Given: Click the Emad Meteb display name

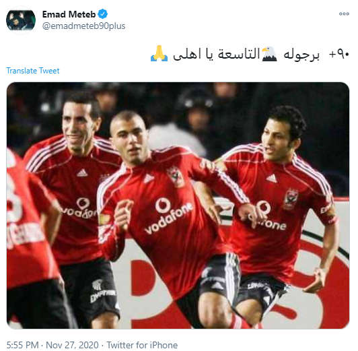Looking at the screenshot, I should [69, 14].
